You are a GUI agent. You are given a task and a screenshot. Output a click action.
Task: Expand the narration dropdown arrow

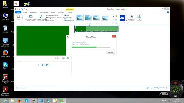pyautogui.click(x=63, y=18)
